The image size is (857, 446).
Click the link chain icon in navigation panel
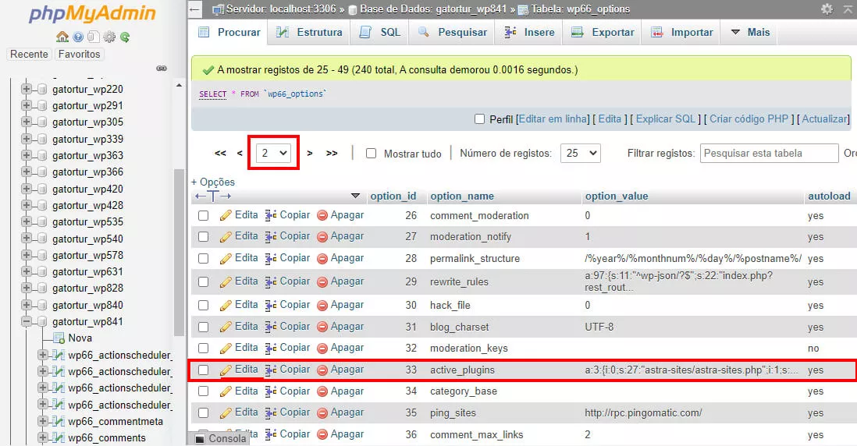tap(162, 69)
